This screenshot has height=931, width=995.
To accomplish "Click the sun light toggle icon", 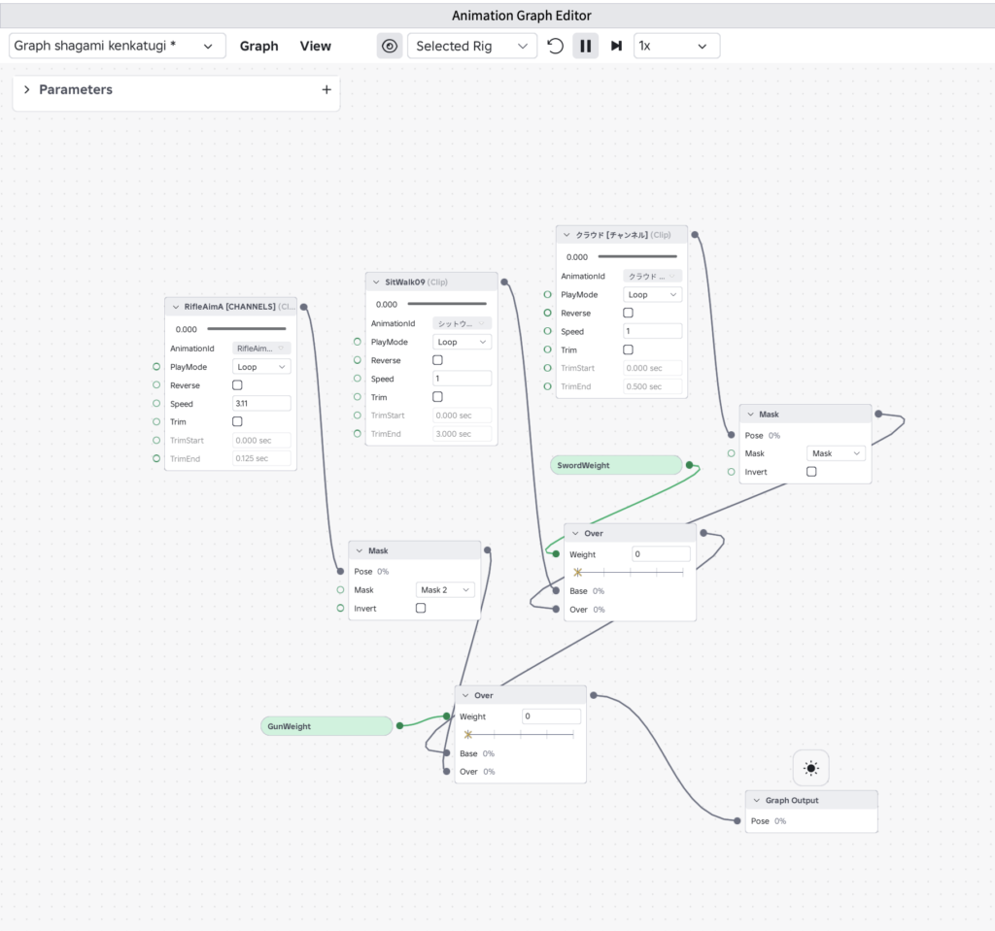I will click(811, 768).
